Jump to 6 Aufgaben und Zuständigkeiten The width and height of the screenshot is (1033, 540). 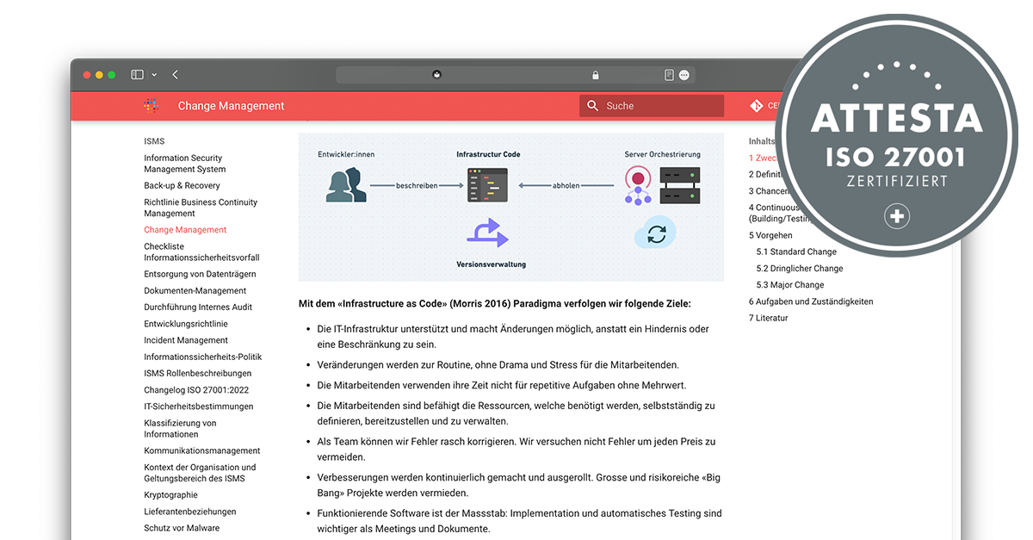[810, 301]
